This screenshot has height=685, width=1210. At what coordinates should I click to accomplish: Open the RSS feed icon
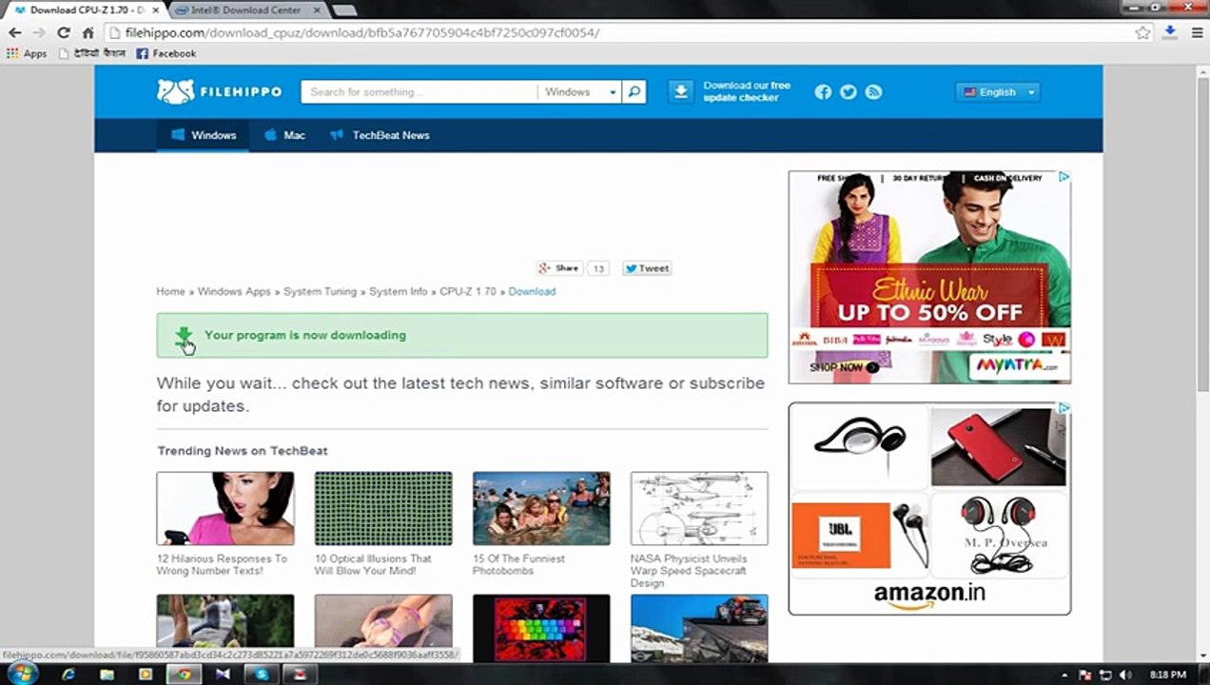click(873, 92)
